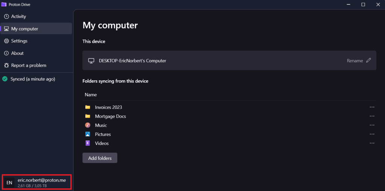
Task: Click the pencil edit icon next to Rename
Action: pos(368,60)
